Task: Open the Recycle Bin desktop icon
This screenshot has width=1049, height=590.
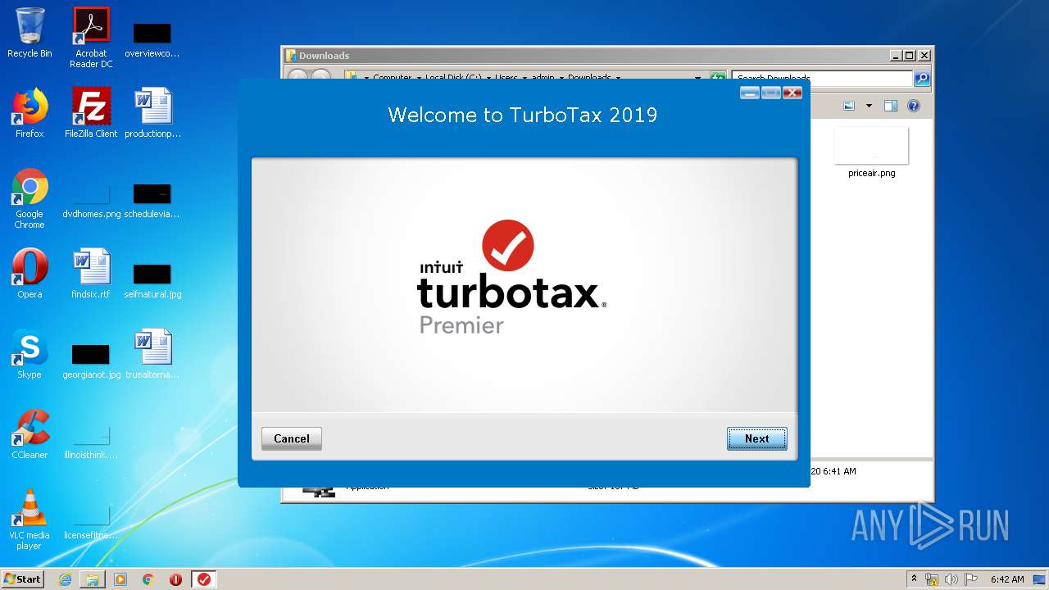Action: (x=30, y=32)
